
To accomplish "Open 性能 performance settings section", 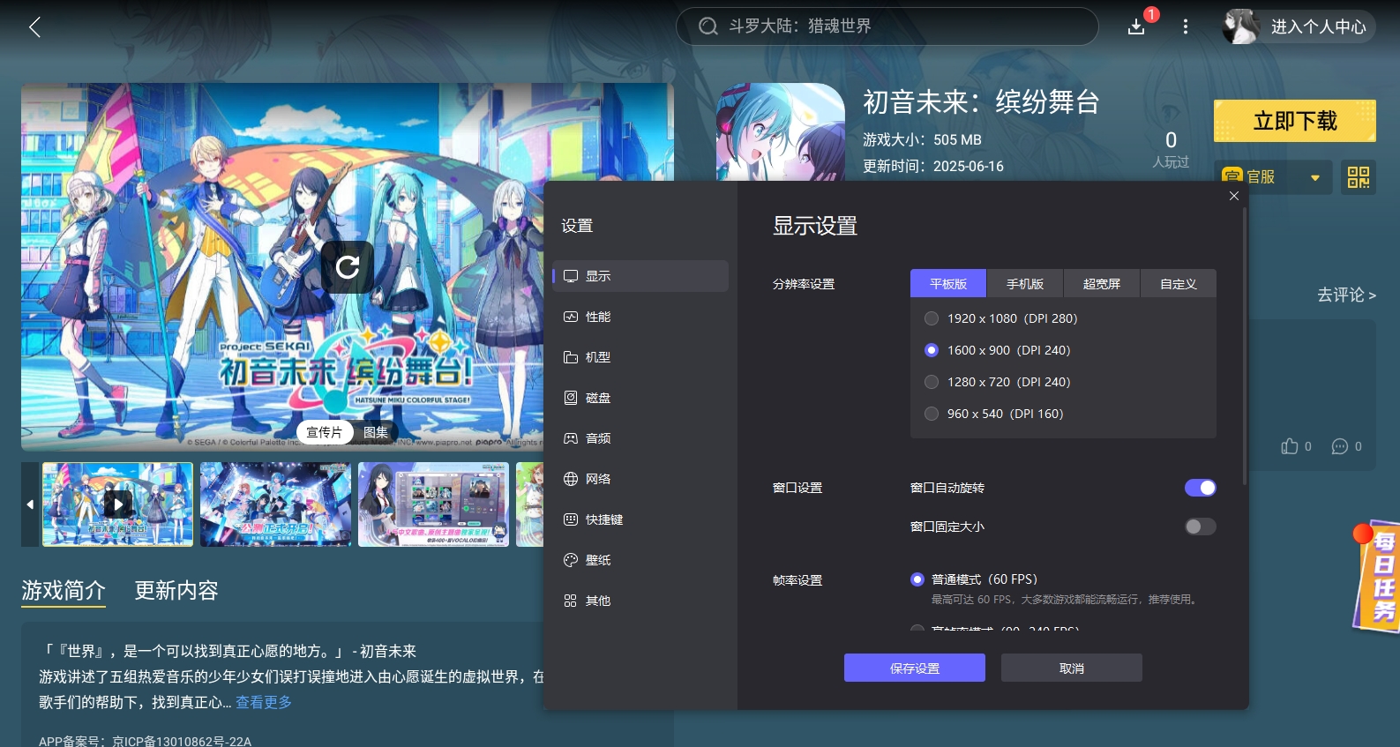I will [x=640, y=317].
